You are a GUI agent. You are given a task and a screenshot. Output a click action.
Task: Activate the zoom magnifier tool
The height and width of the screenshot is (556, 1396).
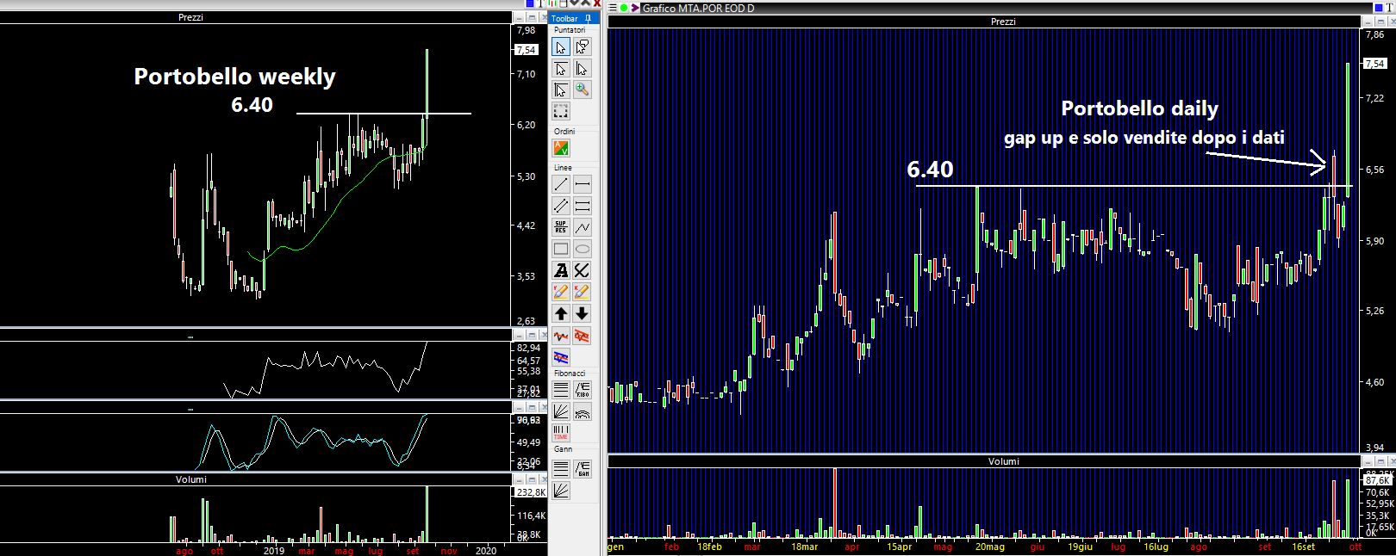[583, 90]
